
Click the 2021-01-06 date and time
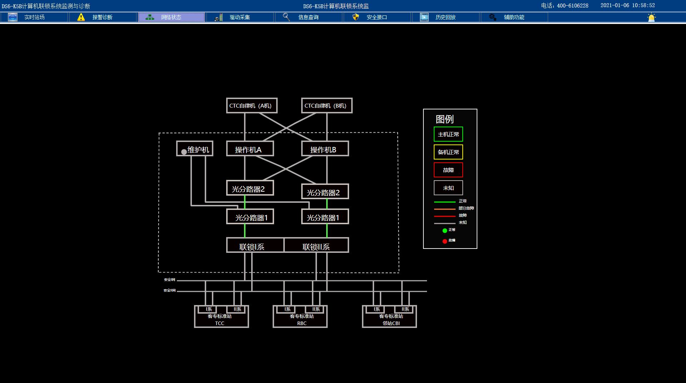[628, 5]
